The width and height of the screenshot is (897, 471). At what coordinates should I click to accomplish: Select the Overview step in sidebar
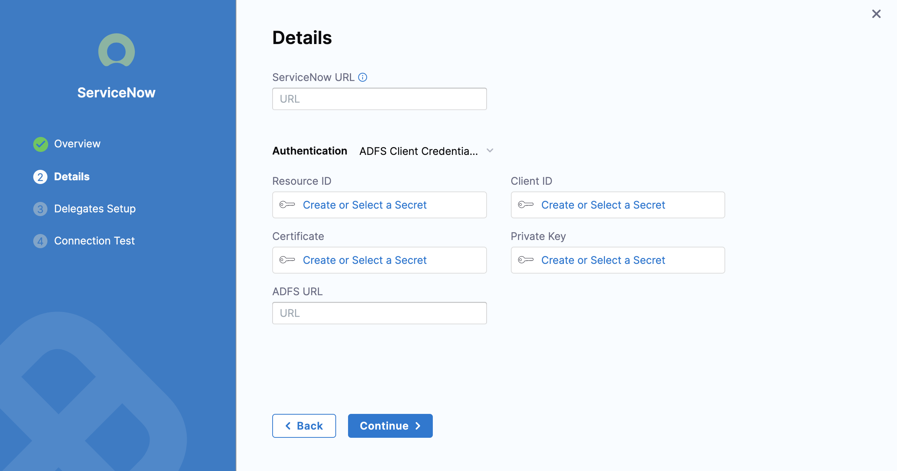(x=77, y=144)
